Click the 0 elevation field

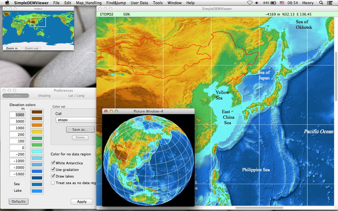17,147
